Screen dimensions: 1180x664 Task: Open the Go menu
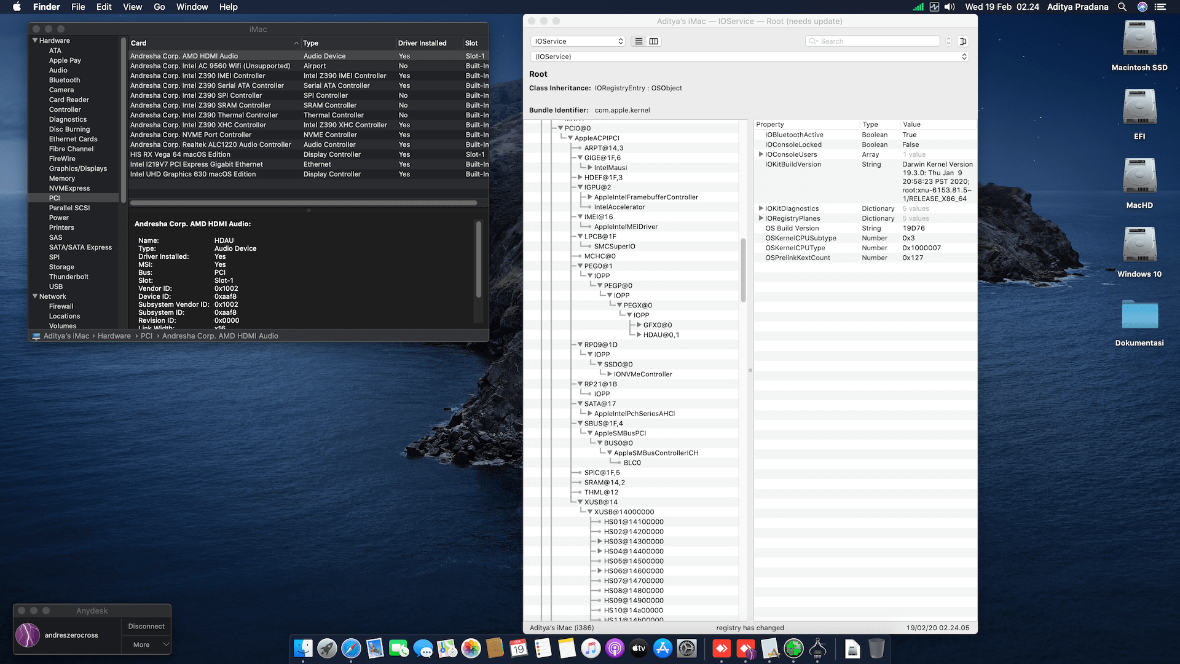pos(159,7)
